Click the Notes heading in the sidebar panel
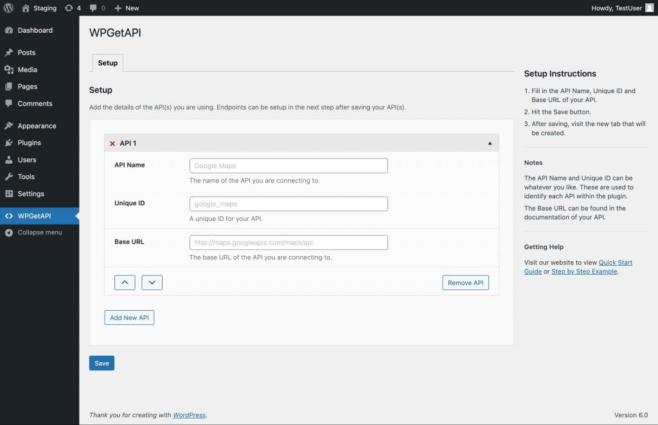The height and width of the screenshot is (425, 658). coord(533,162)
